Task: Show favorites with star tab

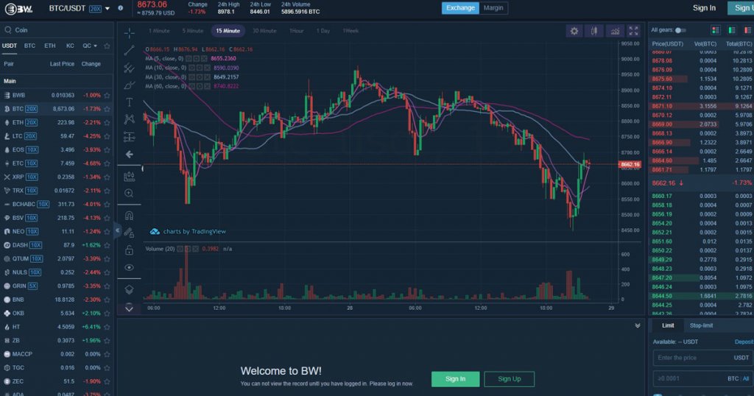Action: (107, 46)
